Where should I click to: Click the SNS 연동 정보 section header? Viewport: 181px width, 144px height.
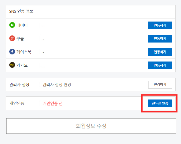click(21, 12)
